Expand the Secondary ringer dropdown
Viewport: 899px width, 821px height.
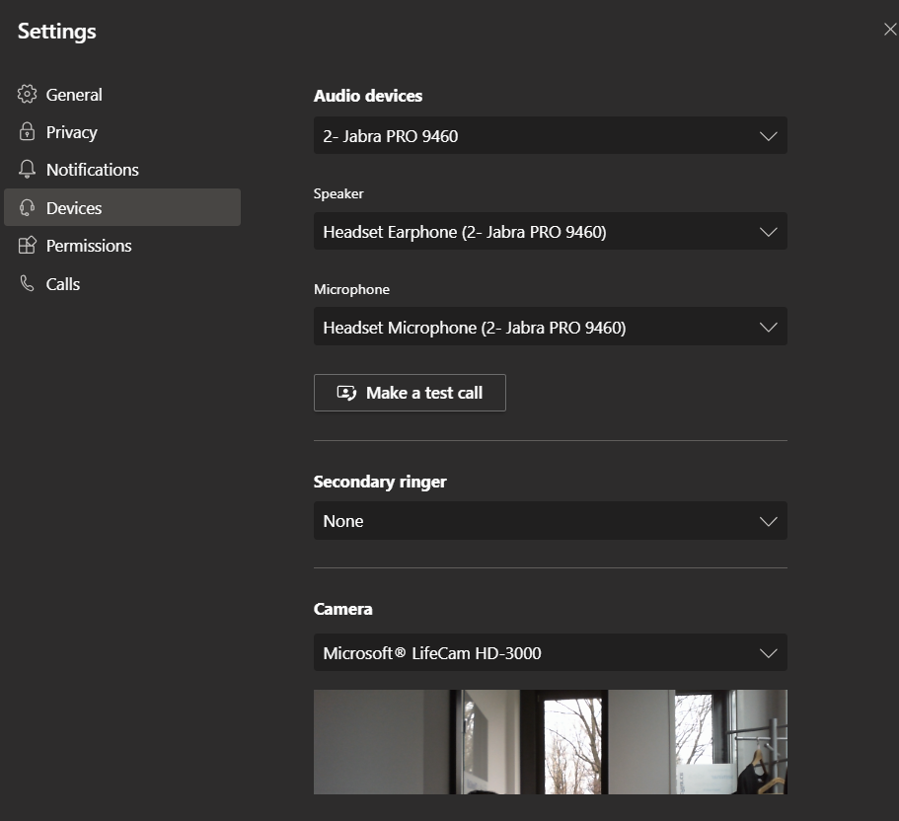tap(550, 521)
